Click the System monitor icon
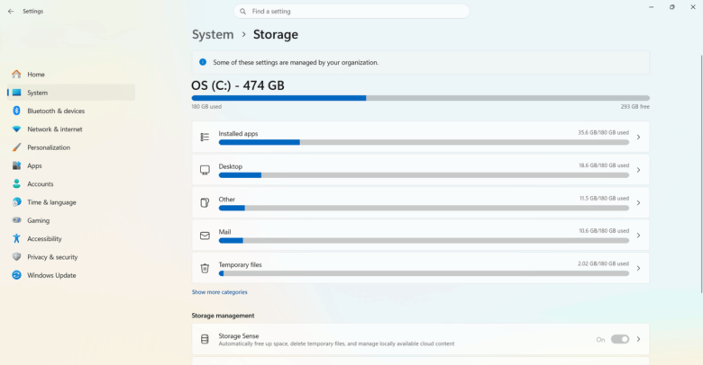Screen dimensions: 703x365 (x=16, y=93)
